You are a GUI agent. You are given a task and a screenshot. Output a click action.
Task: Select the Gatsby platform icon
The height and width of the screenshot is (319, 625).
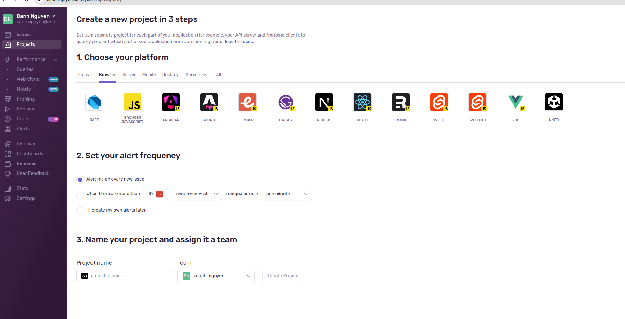[286, 102]
